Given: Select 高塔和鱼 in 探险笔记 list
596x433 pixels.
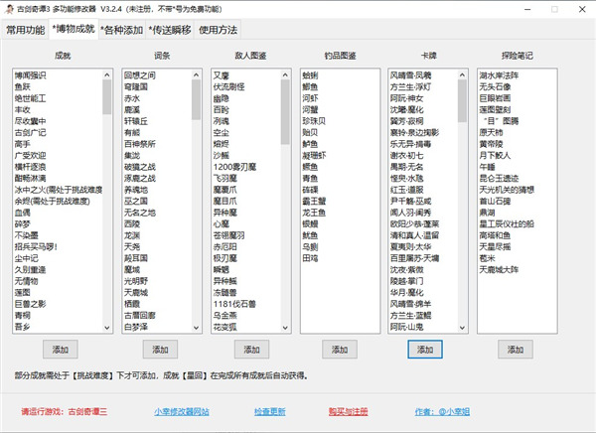Looking at the screenshot, I should [495, 235].
